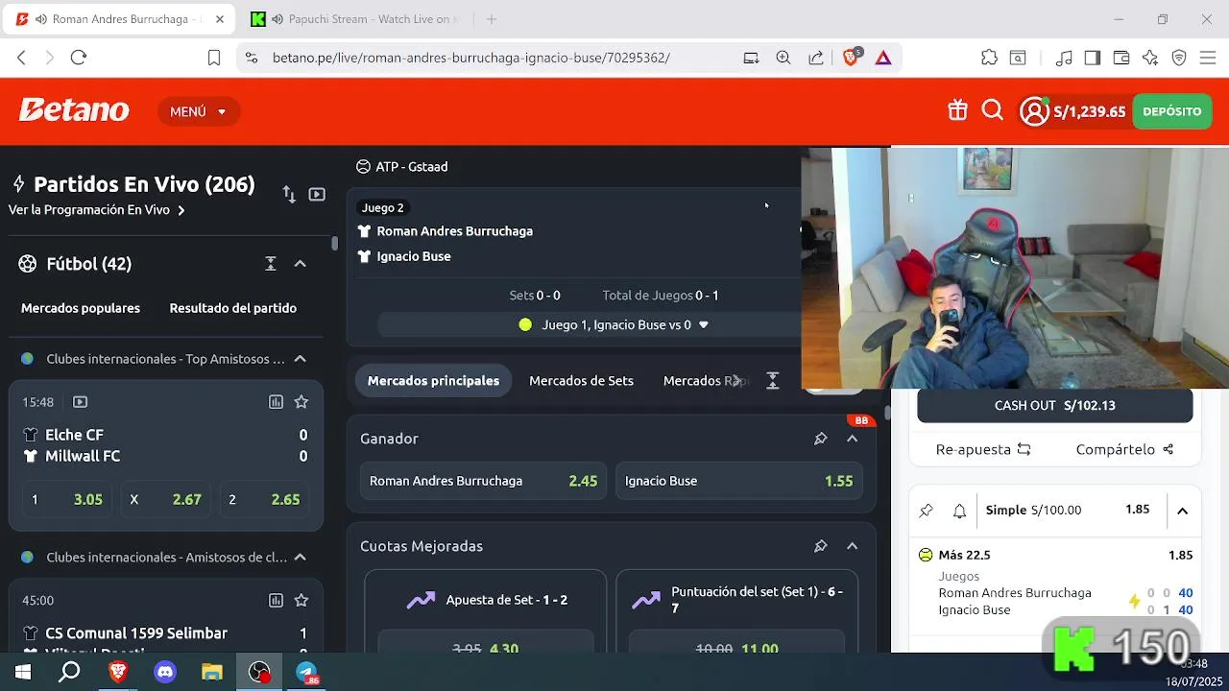This screenshot has height=691, width=1229.
Task: Open the Betano search magnifier
Action: 993,111
